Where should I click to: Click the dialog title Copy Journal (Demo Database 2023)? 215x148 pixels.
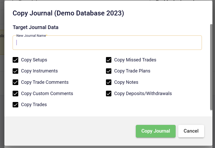tap(68, 13)
